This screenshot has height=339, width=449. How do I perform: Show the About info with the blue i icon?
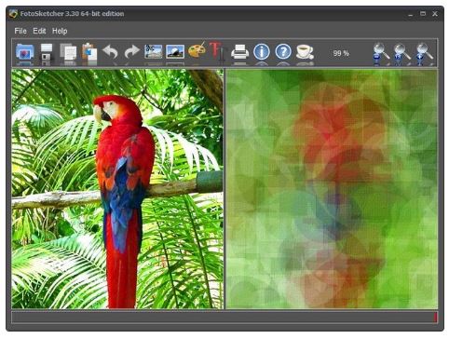click(x=262, y=52)
